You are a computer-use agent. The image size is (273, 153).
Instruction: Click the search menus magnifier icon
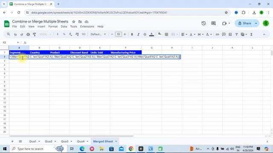click(9, 34)
